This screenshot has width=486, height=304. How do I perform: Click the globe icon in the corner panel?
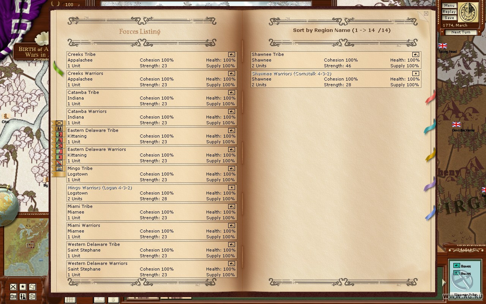tap(32, 296)
